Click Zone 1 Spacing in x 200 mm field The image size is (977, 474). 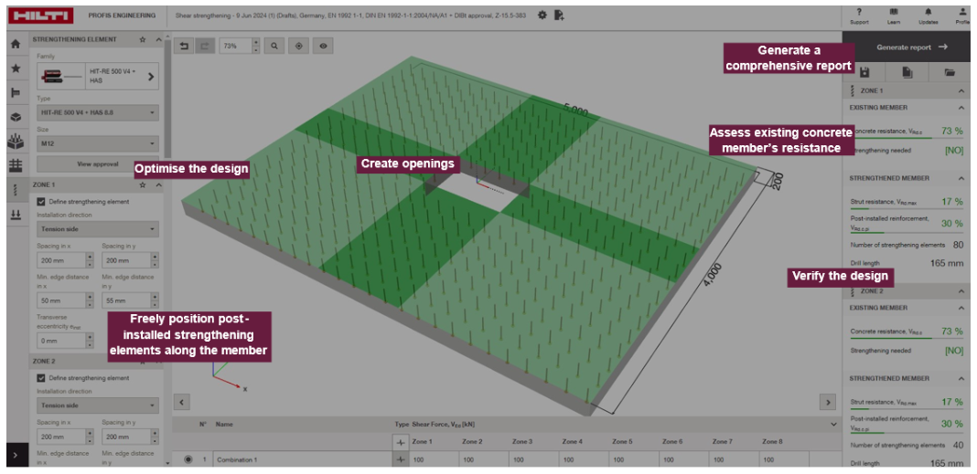click(61, 260)
